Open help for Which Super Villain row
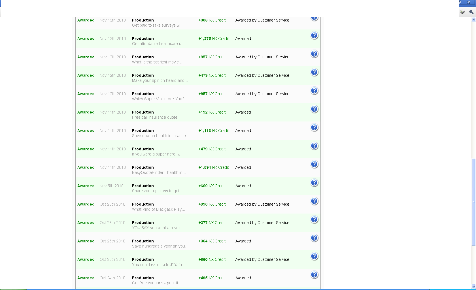Image resolution: width=476 pixels, height=290 pixels. pos(314,91)
